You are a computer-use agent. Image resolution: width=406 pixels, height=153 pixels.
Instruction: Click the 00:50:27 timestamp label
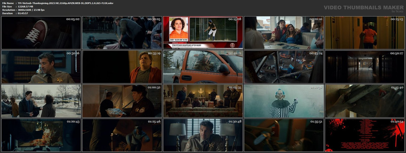[x=396, y=53]
